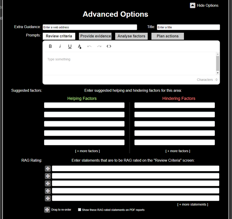Switch to the Plan actions prompt tab
232x219 pixels.
click(168, 36)
